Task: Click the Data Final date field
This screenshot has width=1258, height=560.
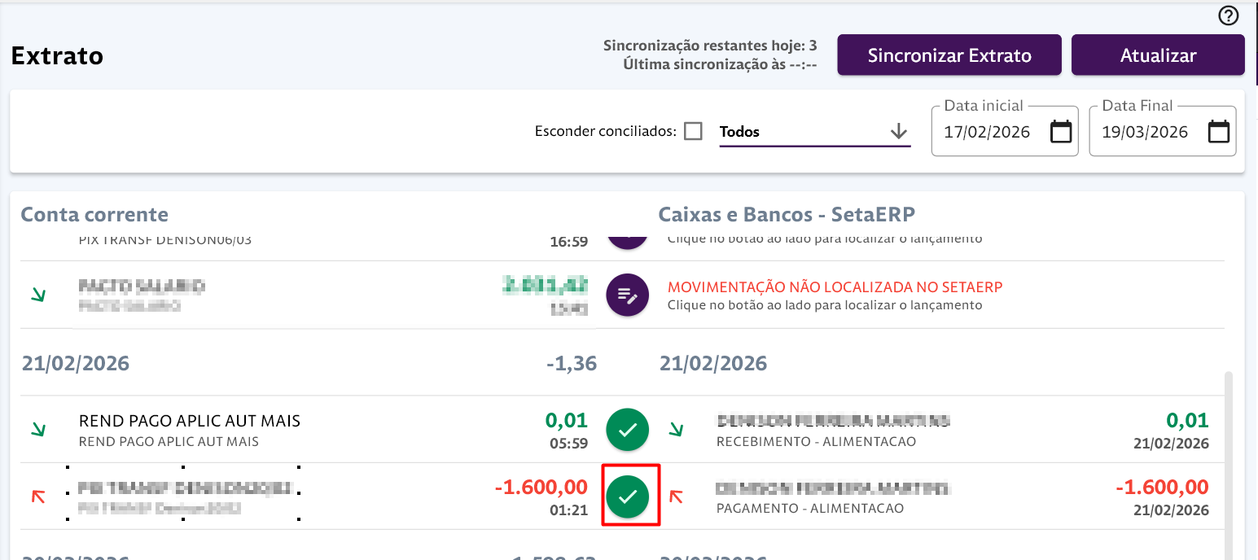Action: point(1163,131)
